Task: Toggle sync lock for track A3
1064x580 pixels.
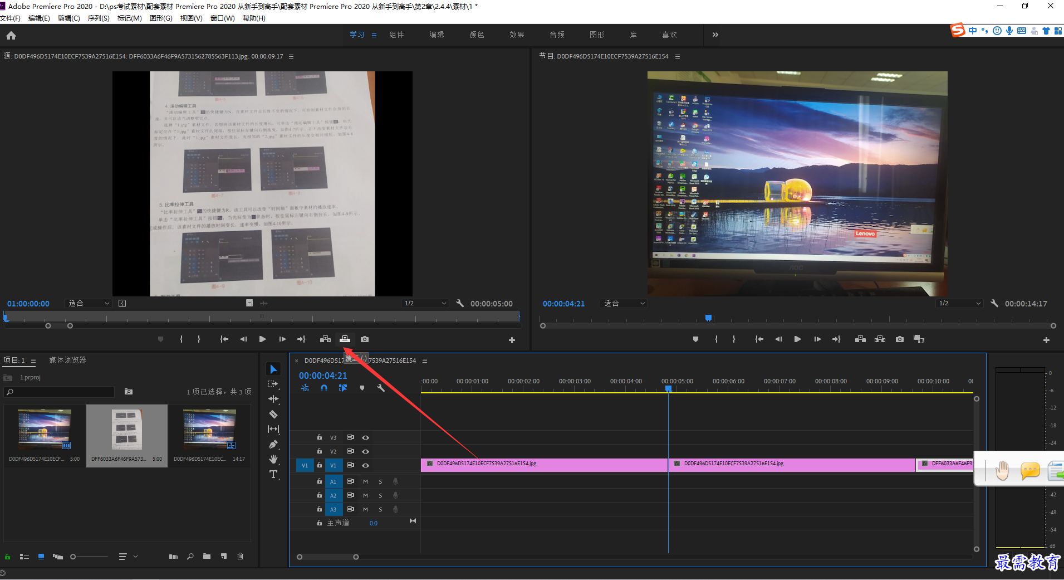Action: point(351,509)
